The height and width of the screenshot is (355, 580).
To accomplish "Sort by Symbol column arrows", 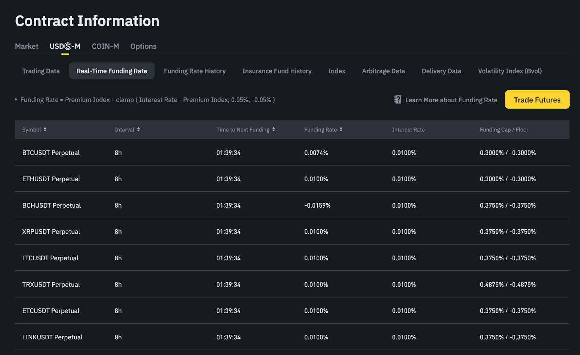I will (45, 129).
